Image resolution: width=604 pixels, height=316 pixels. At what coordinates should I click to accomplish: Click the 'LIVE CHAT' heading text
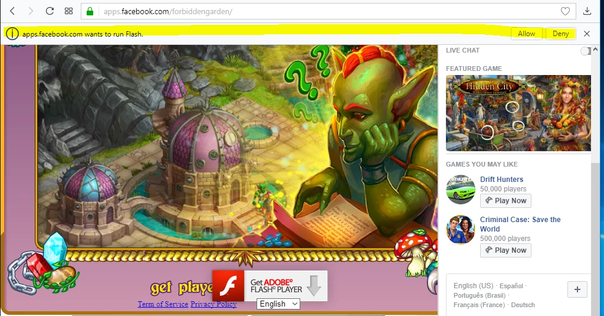point(462,50)
